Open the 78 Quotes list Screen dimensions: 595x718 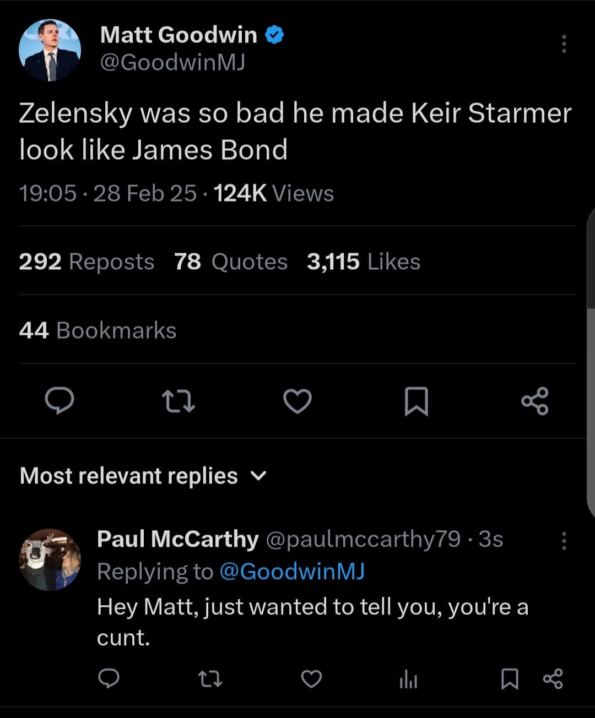point(231,262)
